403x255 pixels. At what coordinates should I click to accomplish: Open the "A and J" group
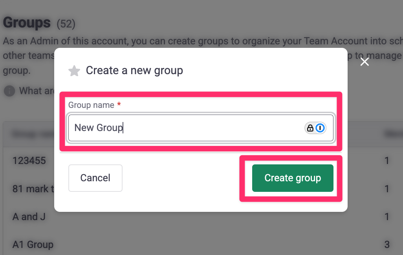click(29, 217)
